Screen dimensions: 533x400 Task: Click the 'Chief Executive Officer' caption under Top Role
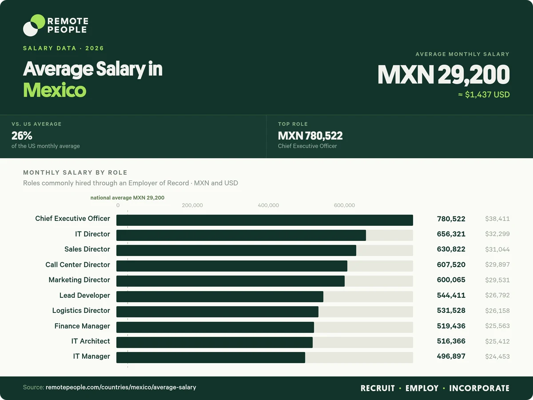(307, 146)
